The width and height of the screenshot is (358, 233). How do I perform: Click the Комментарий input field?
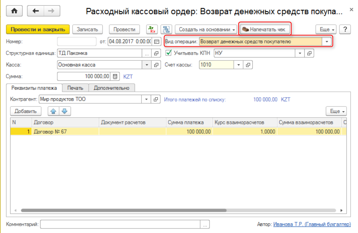click(x=120, y=224)
